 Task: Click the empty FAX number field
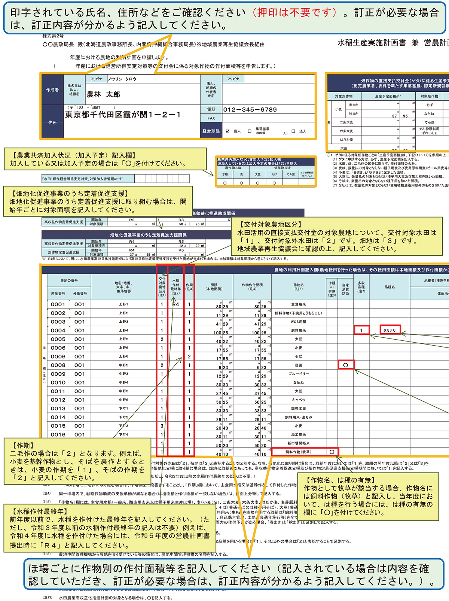[x=269, y=118]
